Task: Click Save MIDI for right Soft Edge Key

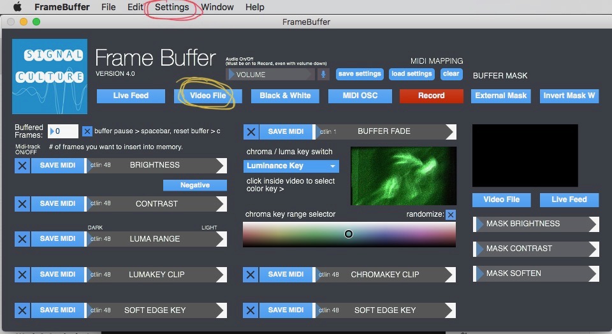Action: 286,310
